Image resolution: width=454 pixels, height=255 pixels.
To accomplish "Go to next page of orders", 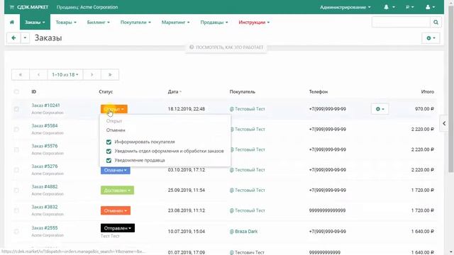I will 92,74.
